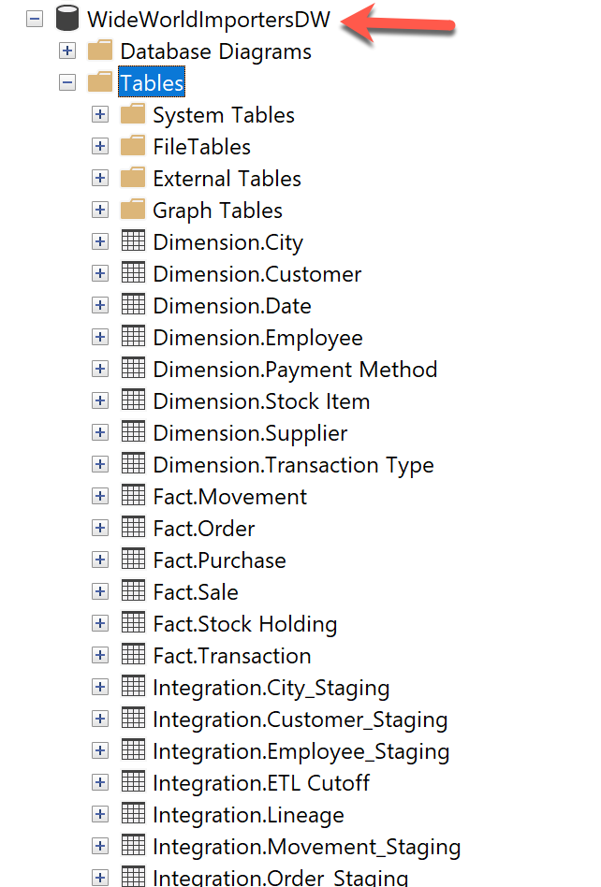Image resolution: width=601 pixels, height=887 pixels.
Task: Select the Dimension.Payment Method table
Action: pos(295,370)
